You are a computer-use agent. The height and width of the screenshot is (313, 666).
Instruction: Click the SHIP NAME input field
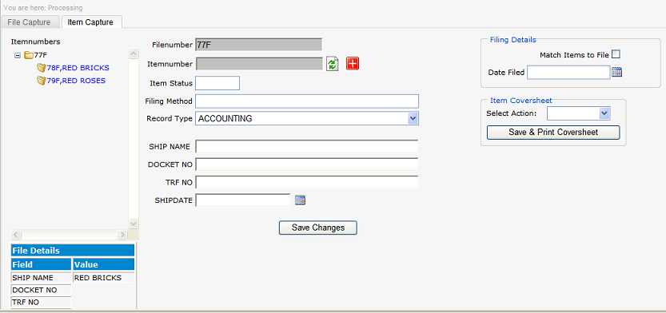[x=307, y=146]
